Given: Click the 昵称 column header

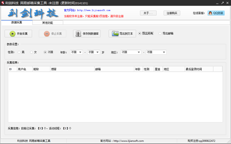Looking at the screenshot, I should pos(42,69).
